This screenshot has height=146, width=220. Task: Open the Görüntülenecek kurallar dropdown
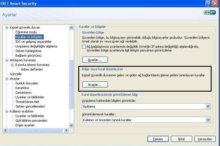coord(208,120)
